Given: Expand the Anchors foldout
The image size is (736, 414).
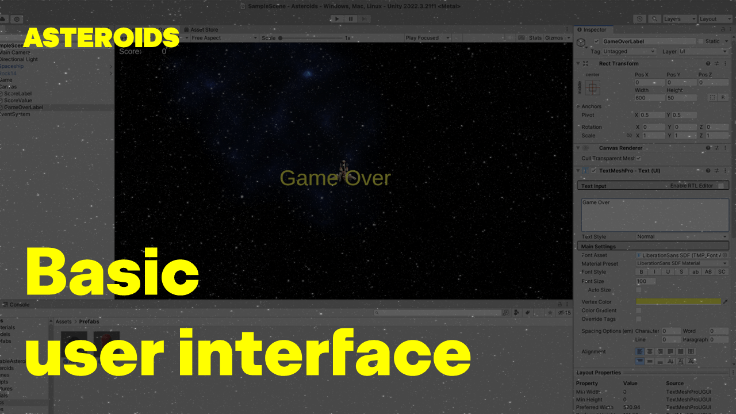Looking at the screenshot, I should click(x=578, y=106).
